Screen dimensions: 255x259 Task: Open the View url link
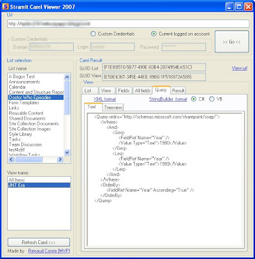(239, 68)
